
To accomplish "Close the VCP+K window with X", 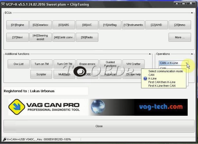I will (191, 3).
